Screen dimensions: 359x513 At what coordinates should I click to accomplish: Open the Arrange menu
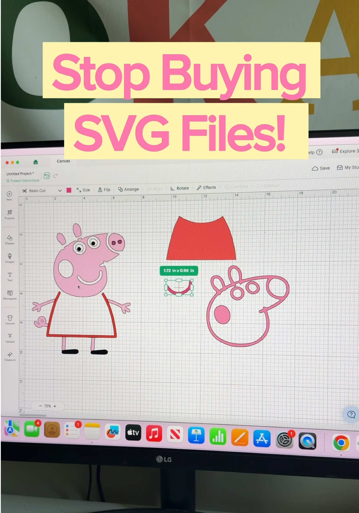pos(128,189)
